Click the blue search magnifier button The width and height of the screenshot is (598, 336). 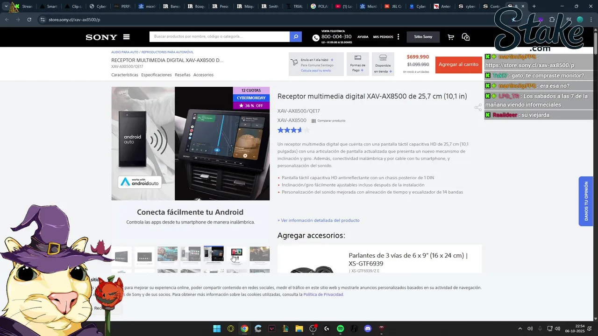tap(296, 36)
